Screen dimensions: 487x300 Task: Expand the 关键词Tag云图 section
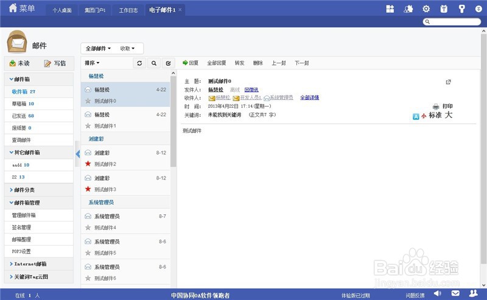[x=39, y=277]
